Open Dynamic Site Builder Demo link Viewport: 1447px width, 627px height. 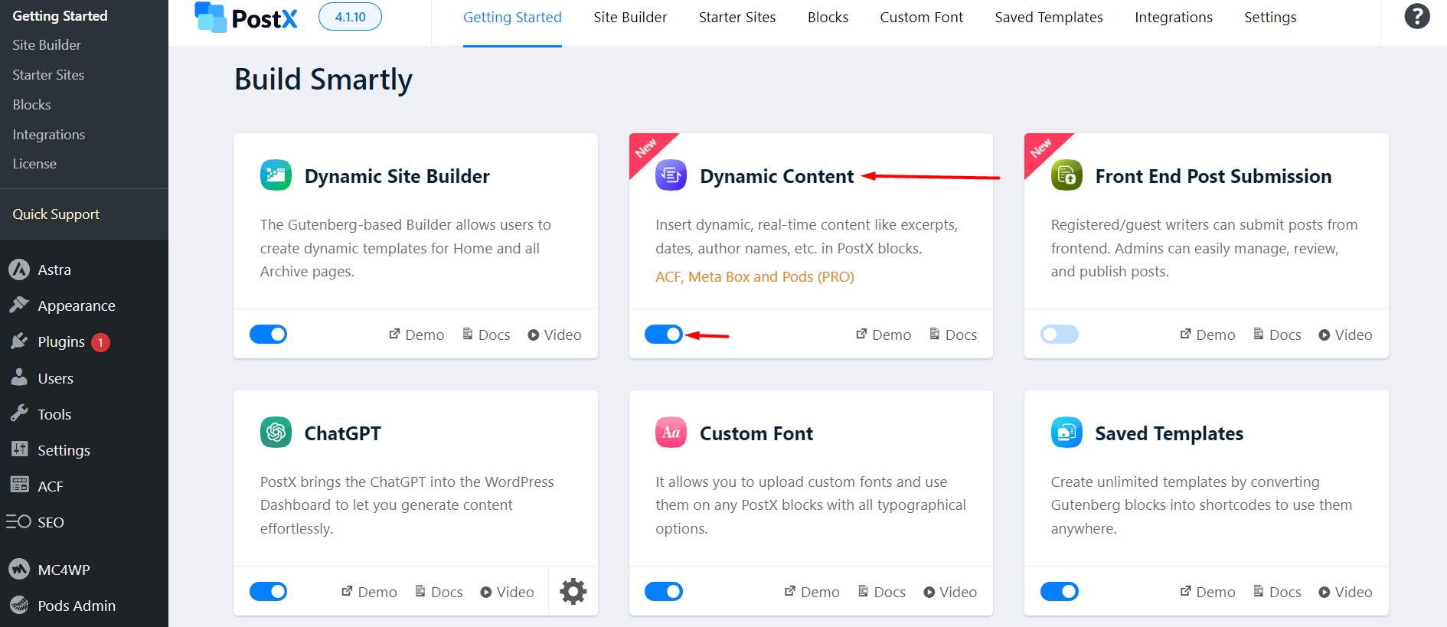click(x=416, y=335)
